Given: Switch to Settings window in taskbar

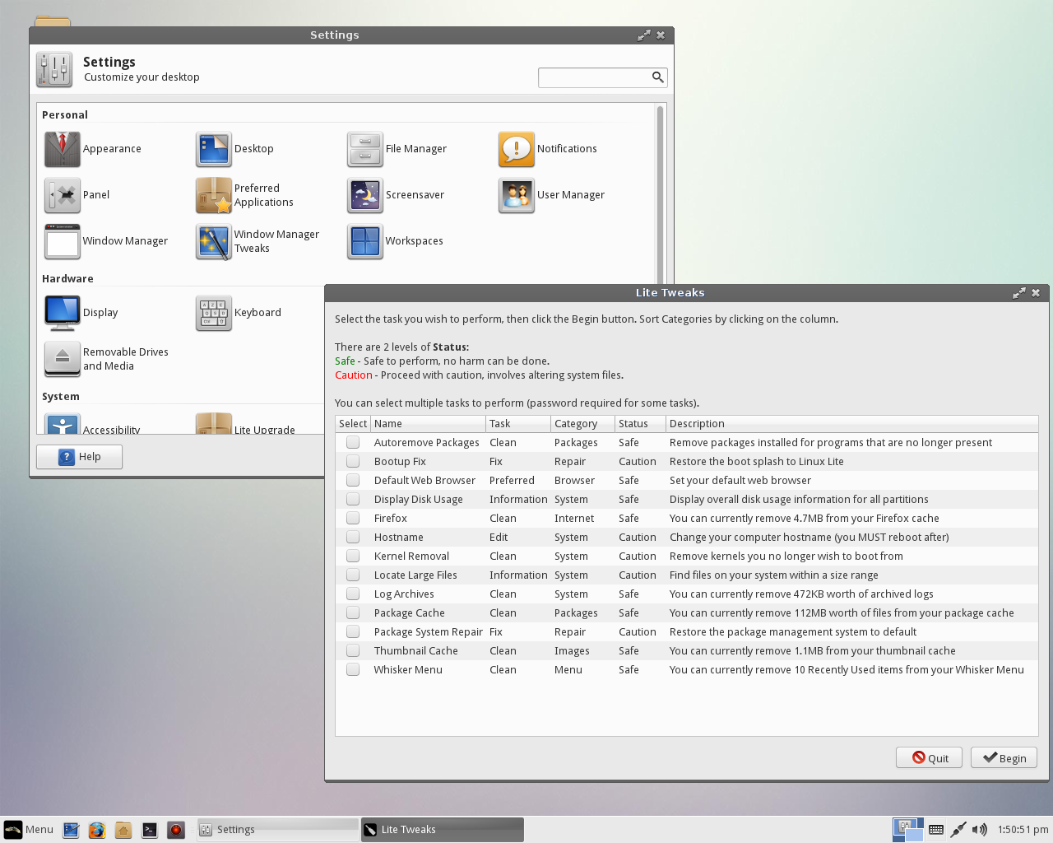Looking at the screenshot, I should 278,830.
